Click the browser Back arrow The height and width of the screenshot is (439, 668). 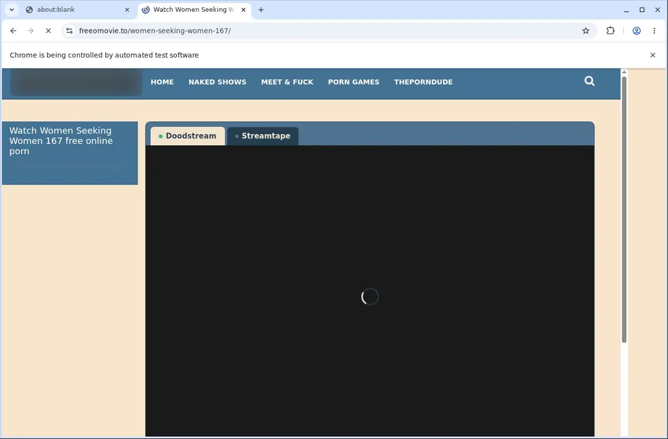[13, 31]
